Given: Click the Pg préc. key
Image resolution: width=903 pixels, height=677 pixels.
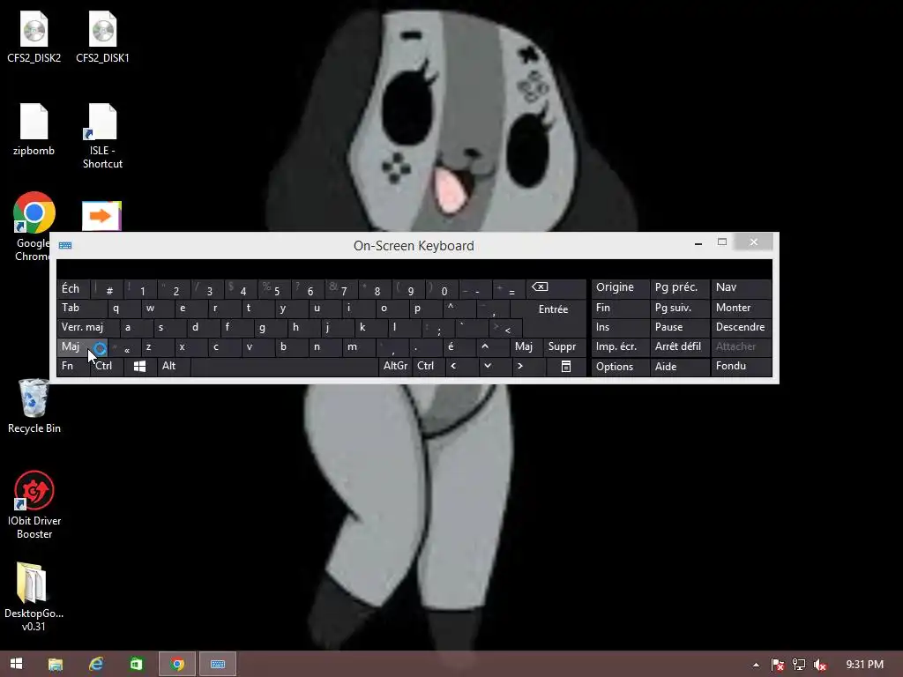Looking at the screenshot, I should [680, 288].
